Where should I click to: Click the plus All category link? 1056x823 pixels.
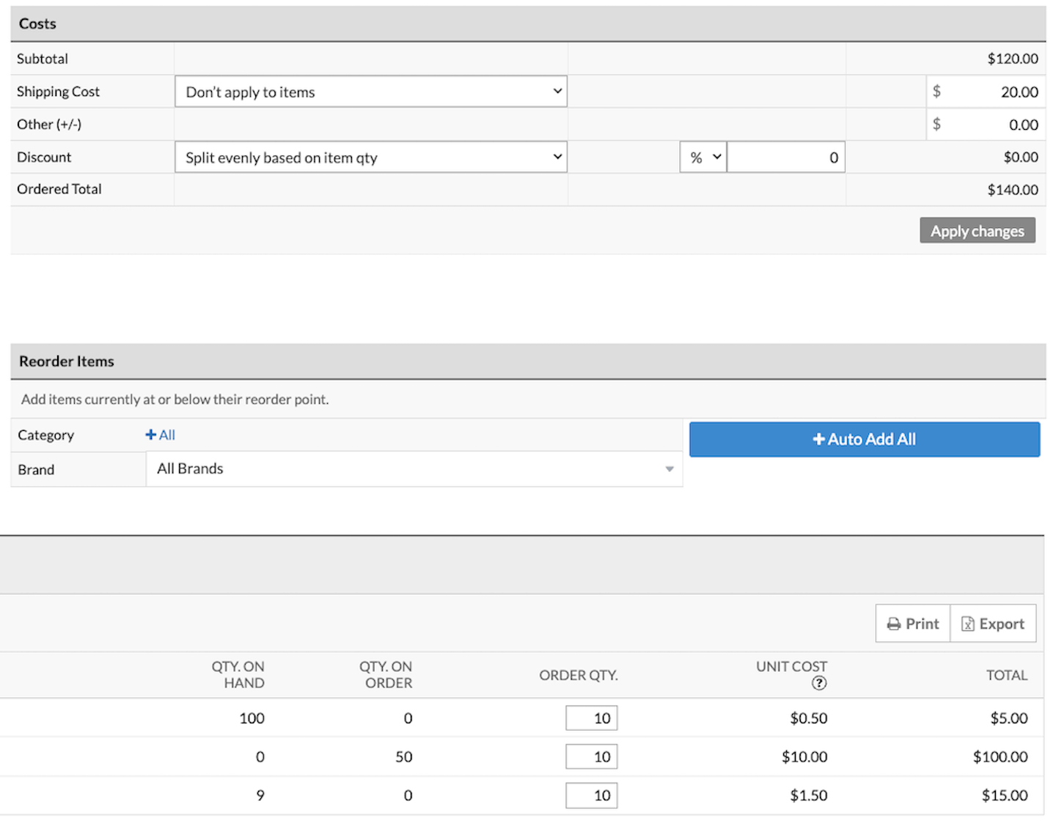click(x=161, y=435)
